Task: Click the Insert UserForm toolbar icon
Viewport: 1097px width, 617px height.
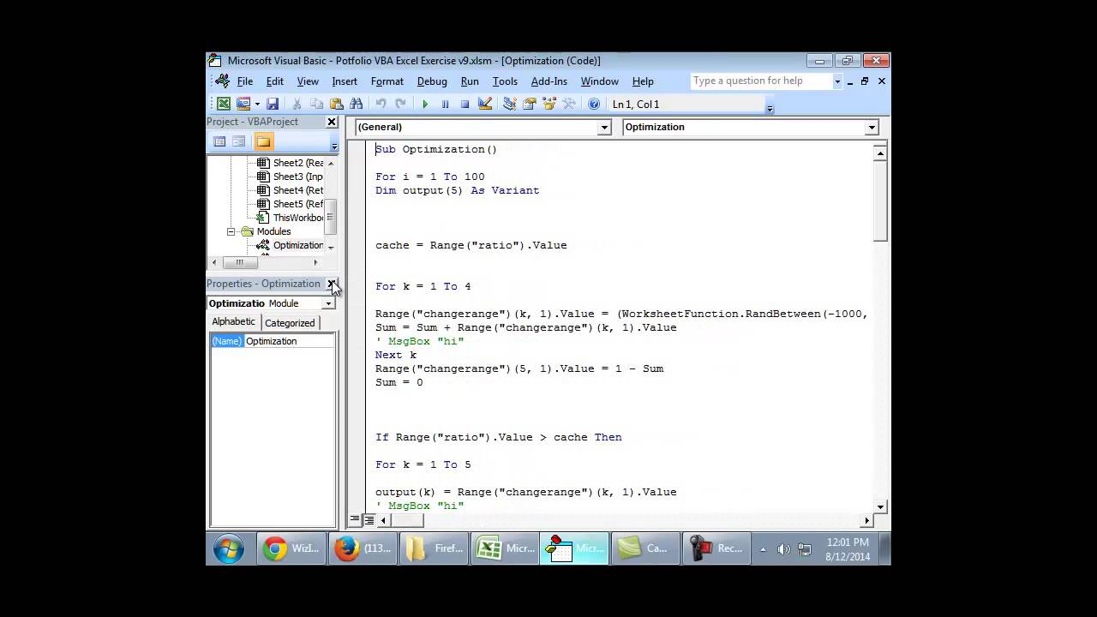Action: 243,104
